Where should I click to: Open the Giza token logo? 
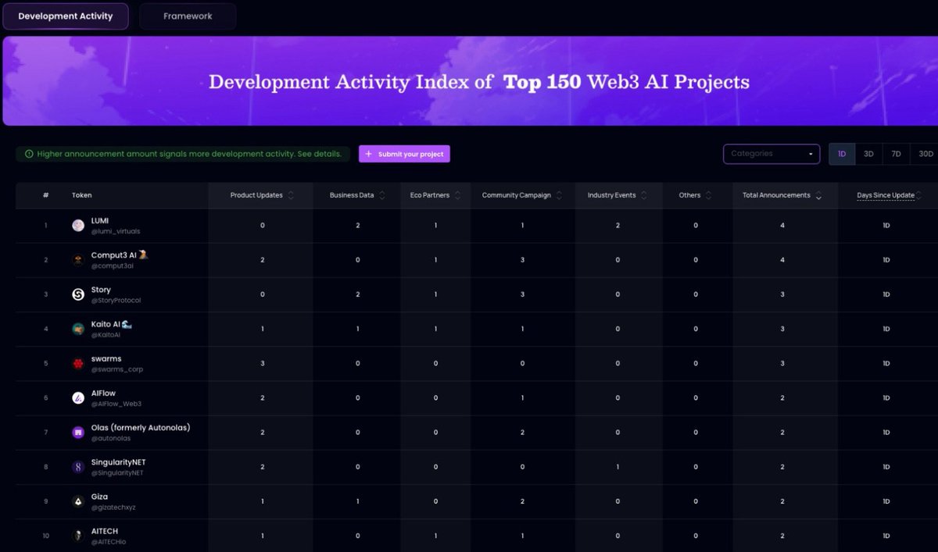tap(78, 501)
